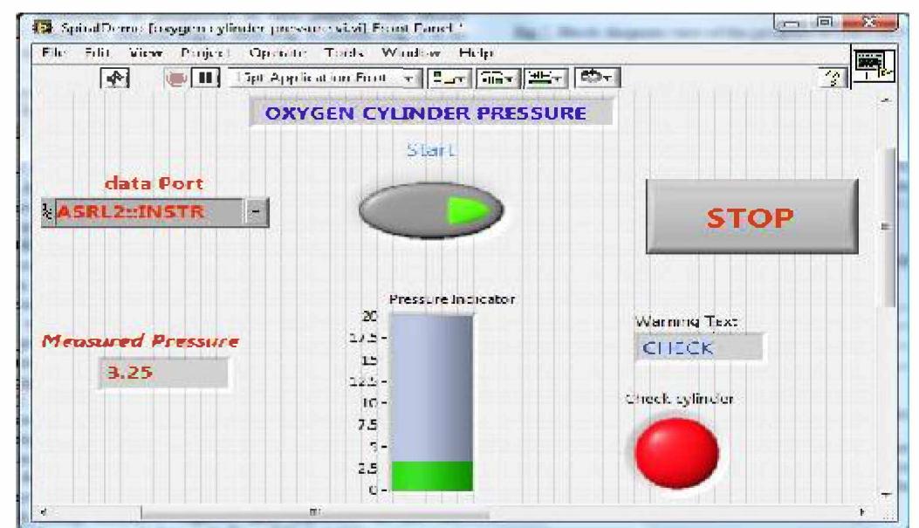Expand the data Port ASRL2::INSTR dropdown arrow

[x=256, y=211]
